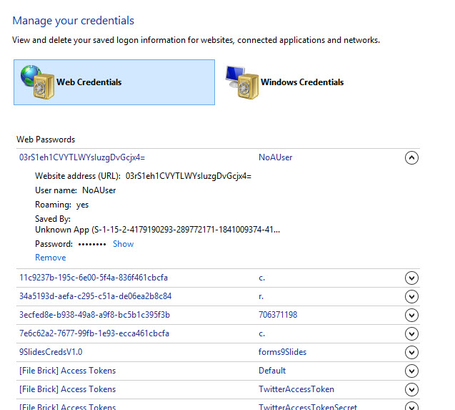Image resolution: width=455 pixels, height=410 pixels.
Task: Open the 11c9237b-195c-6e00-5f4a-836f461cbcfa link
Action: 94,278
